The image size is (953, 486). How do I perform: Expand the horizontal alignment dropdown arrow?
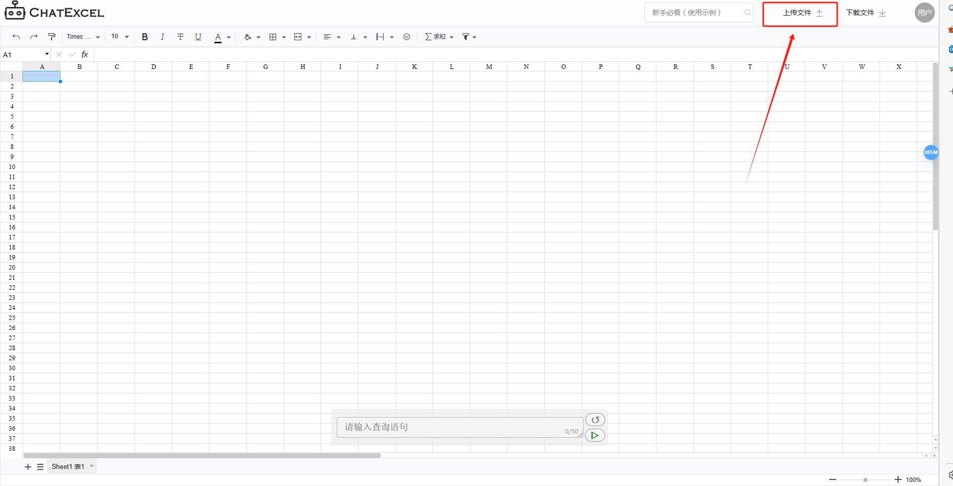(339, 37)
